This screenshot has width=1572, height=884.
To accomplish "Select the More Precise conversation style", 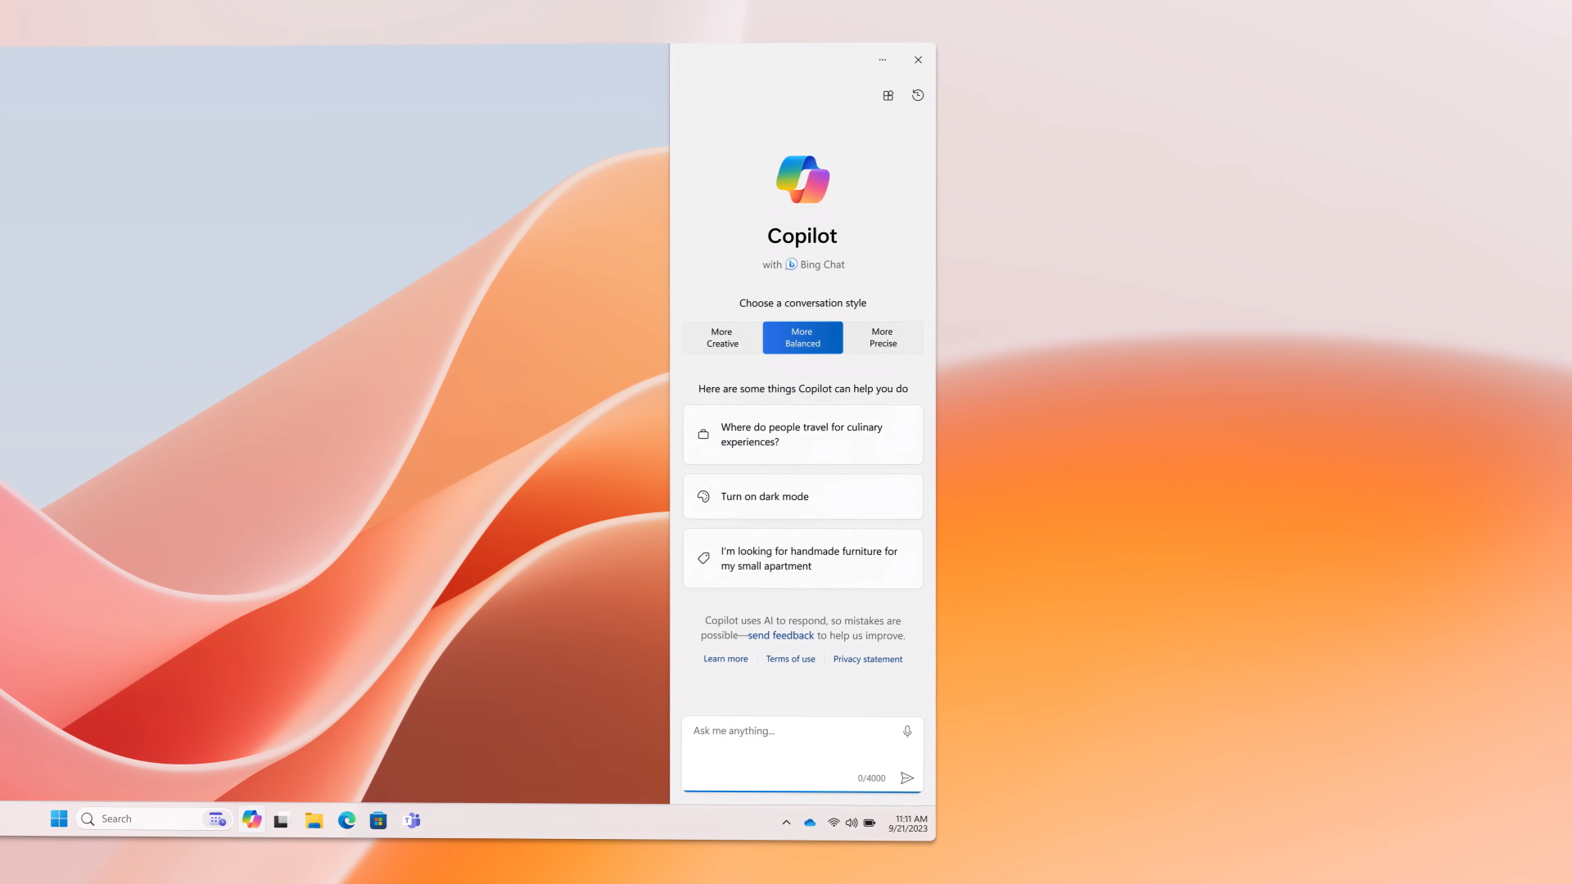I will [882, 336].
